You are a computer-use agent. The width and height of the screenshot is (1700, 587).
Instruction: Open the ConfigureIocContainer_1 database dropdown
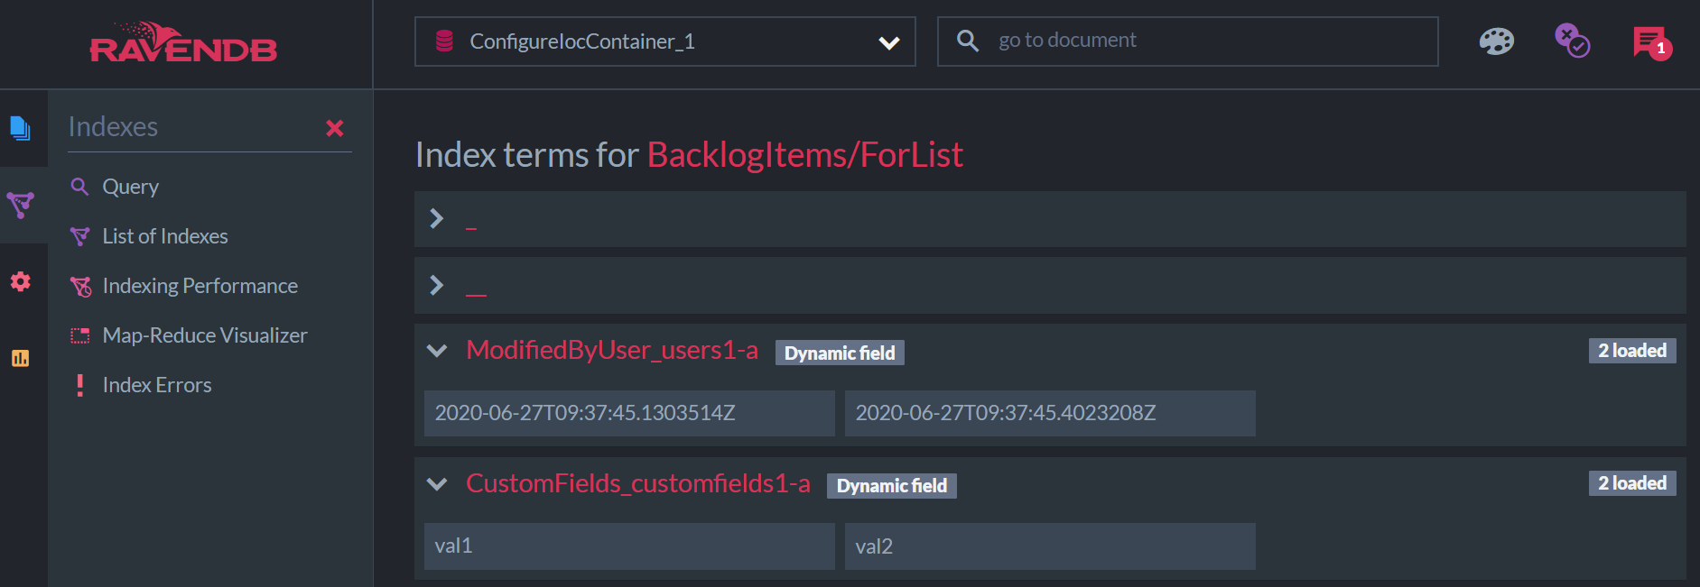coord(664,41)
